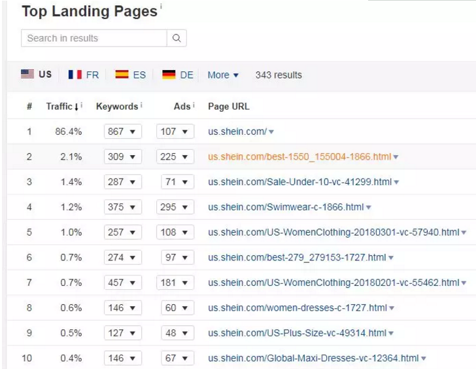Open the Sale-Under-10-vc-41299.html link

point(300,182)
